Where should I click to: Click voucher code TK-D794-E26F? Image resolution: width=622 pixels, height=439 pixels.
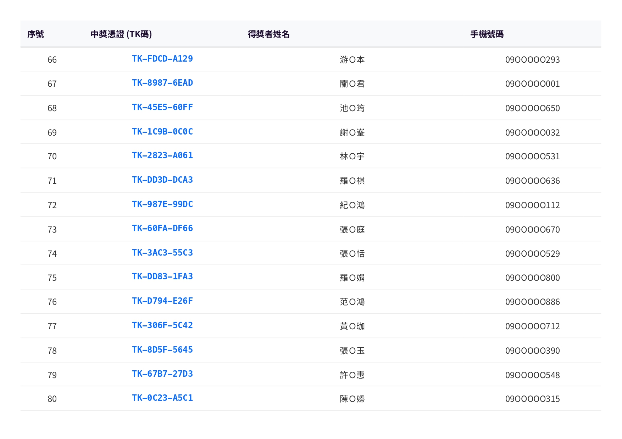[162, 301]
